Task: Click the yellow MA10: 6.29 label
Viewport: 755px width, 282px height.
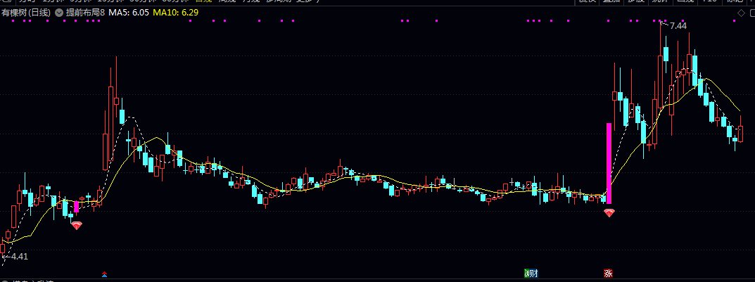Action: coord(176,13)
